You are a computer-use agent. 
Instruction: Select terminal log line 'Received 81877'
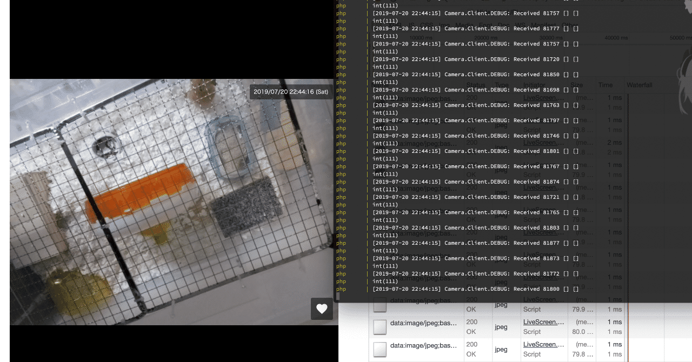(x=476, y=243)
